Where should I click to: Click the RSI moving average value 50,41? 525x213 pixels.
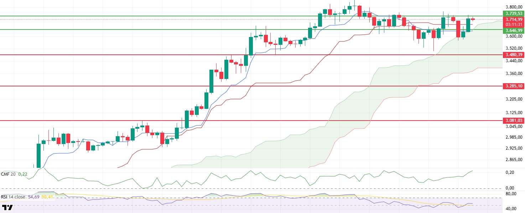47,196
